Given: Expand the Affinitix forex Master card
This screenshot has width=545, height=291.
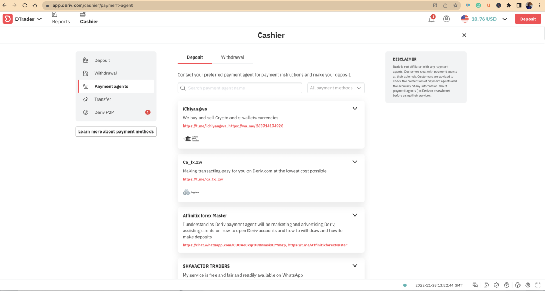Looking at the screenshot, I should click(355, 215).
